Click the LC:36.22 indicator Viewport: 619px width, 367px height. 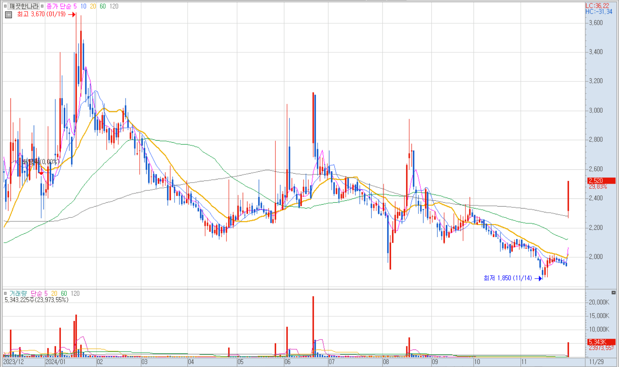597,6
